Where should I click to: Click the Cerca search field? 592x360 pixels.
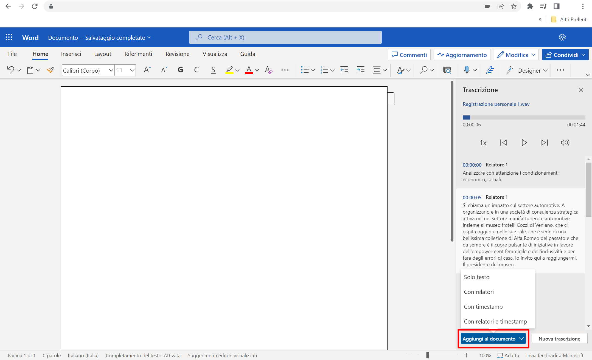point(285,37)
